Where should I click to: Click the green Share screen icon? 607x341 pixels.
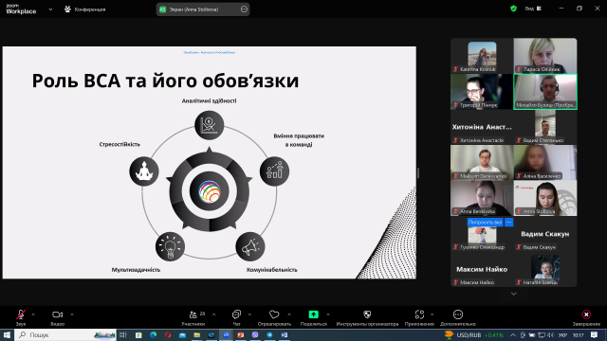(314, 314)
